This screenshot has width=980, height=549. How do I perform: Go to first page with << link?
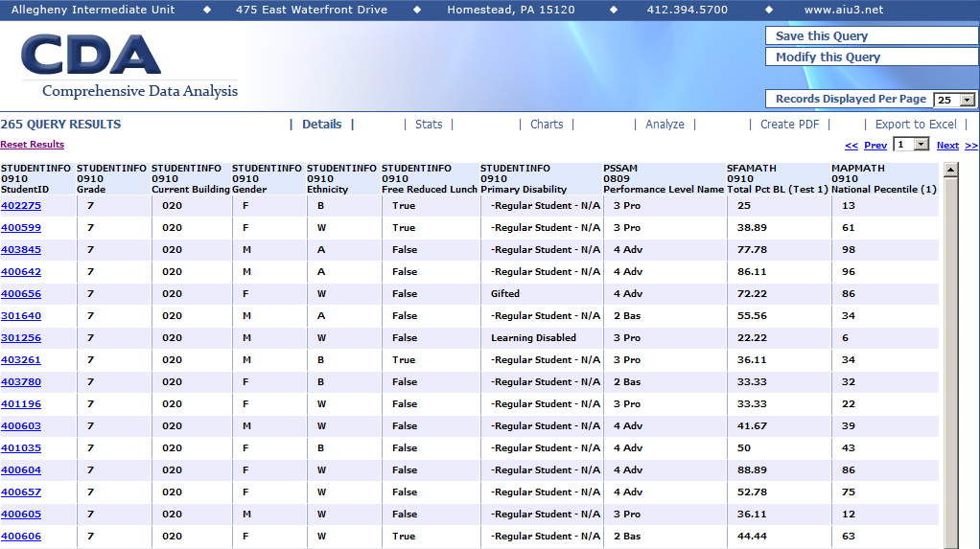coord(852,146)
